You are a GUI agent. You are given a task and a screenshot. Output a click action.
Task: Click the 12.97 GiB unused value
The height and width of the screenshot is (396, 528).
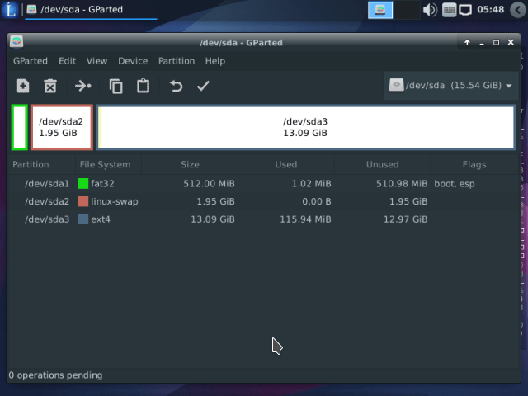coord(405,219)
